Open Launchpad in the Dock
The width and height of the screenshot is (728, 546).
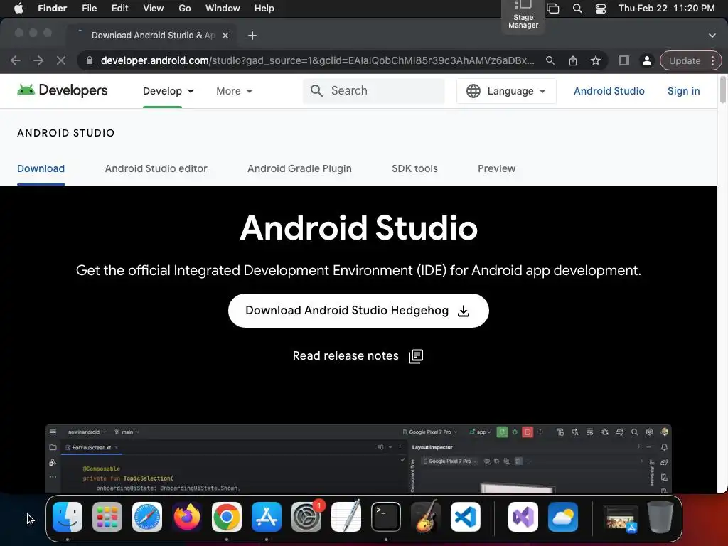(107, 517)
